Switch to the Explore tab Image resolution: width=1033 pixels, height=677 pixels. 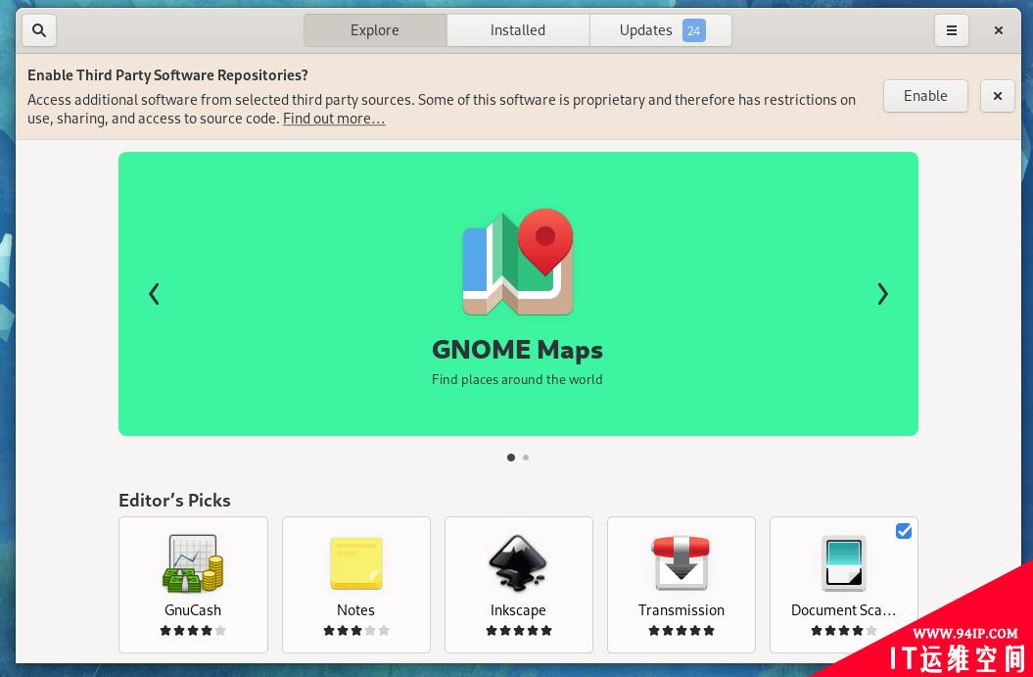(x=375, y=30)
